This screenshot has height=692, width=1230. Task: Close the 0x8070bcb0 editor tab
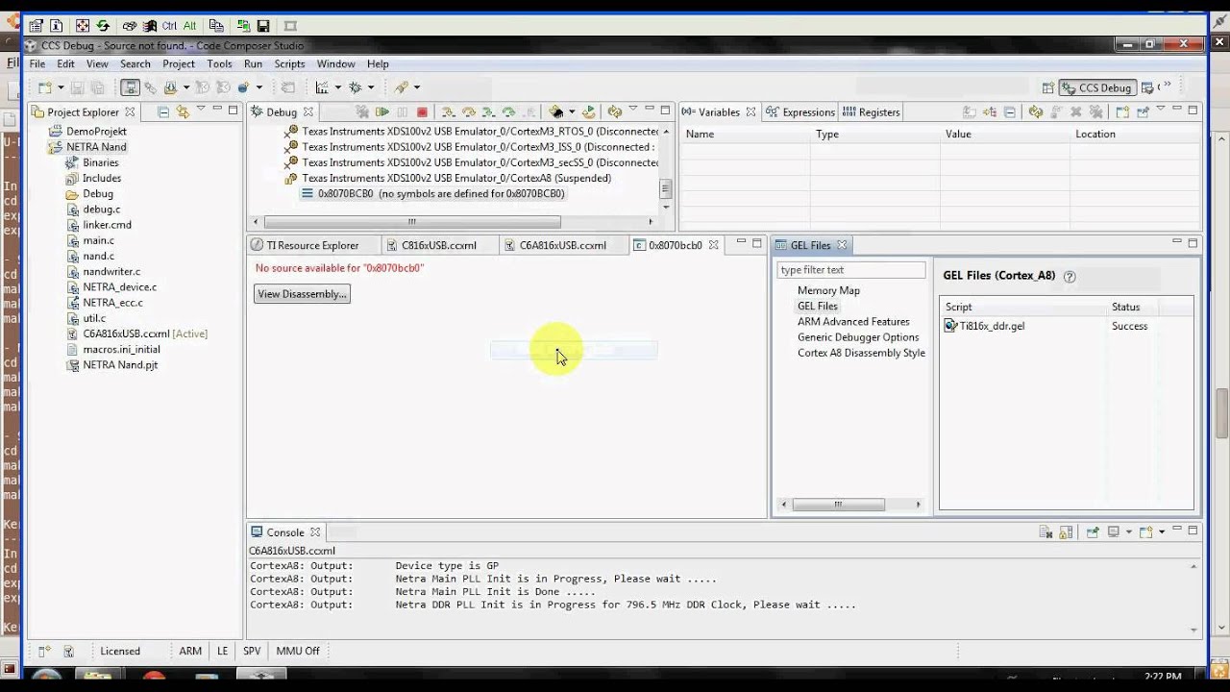tap(713, 245)
